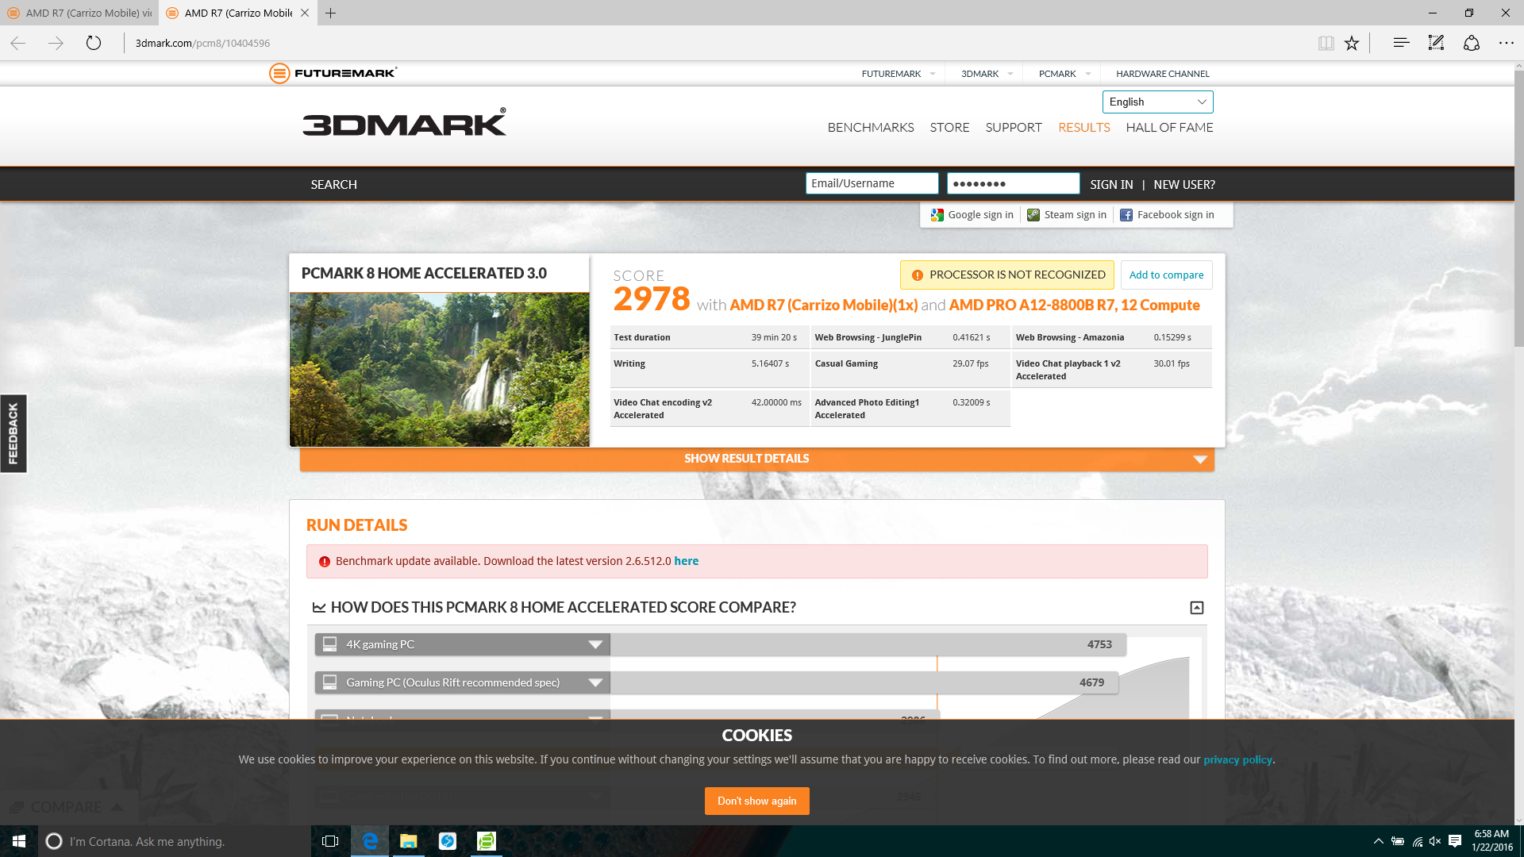Click the password field

tap(1013, 183)
